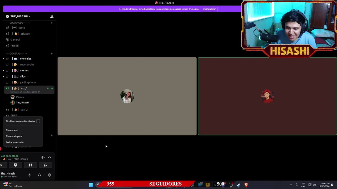Click Voz conectada status text
Image resolution: width=337 pixels, height=189 pixels.
9,156
